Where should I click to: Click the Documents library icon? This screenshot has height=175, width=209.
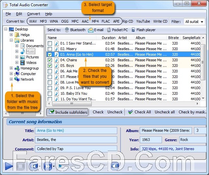(x=23, y=46)
